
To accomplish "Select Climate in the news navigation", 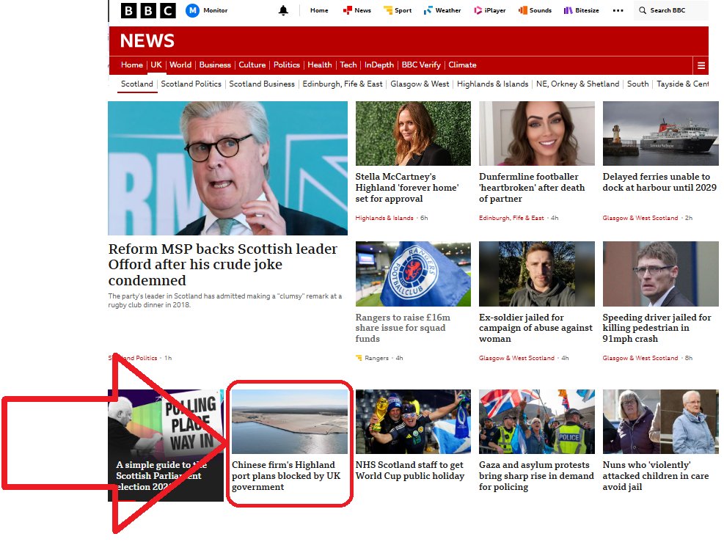I will tap(462, 65).
